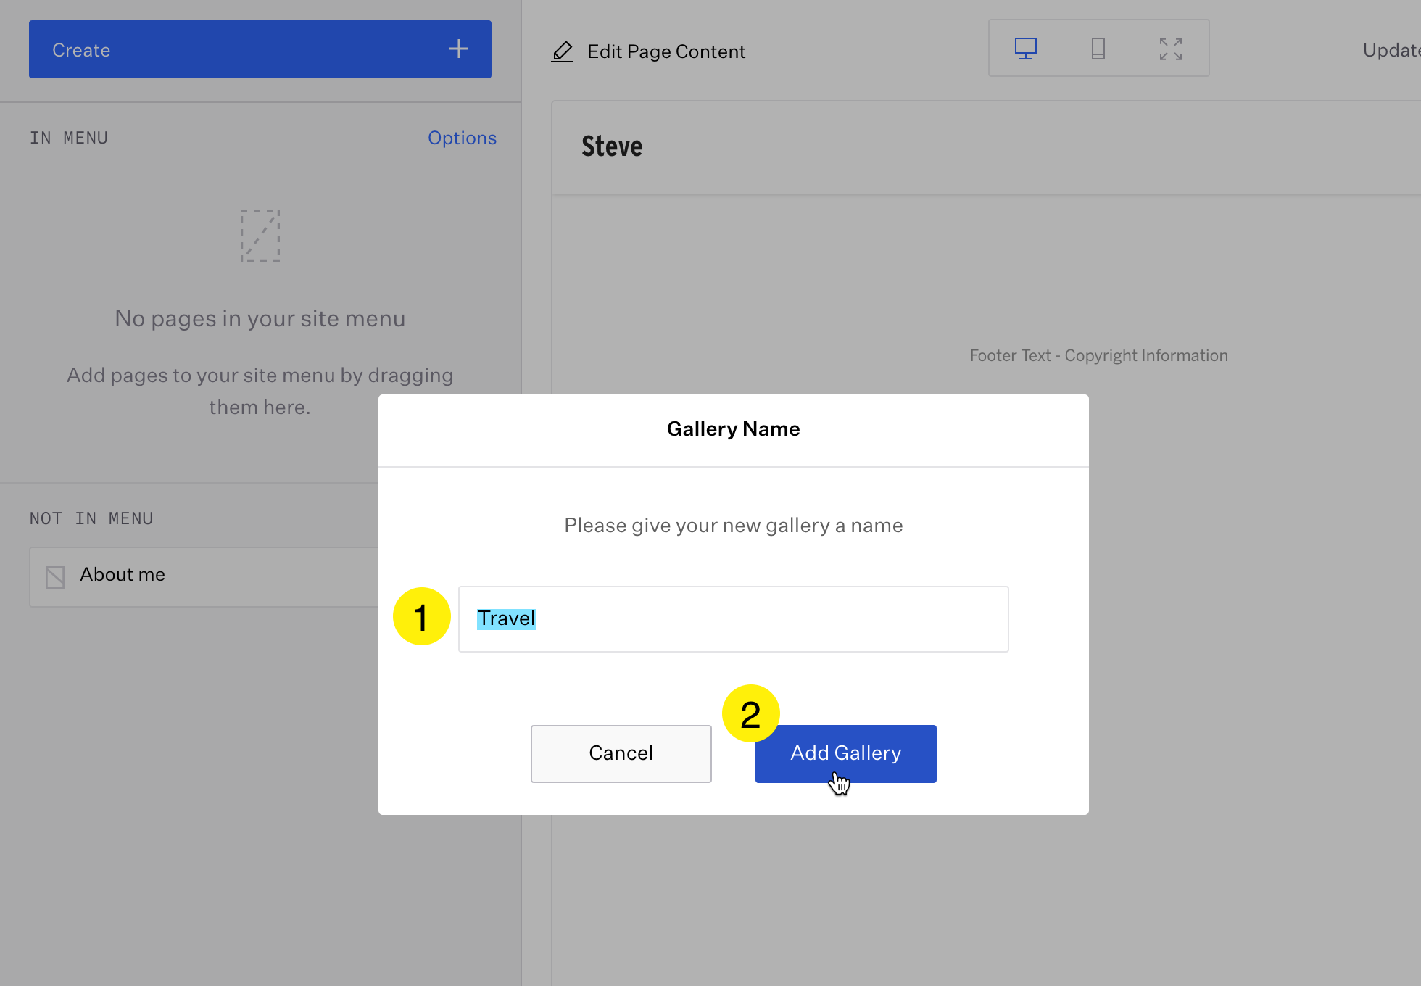Click the dashed placeholder image in the menu panel
1421x986 pixels.
tap(260, 235)
